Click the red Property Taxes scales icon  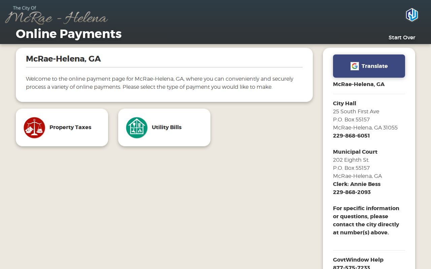tap(34, 127)
